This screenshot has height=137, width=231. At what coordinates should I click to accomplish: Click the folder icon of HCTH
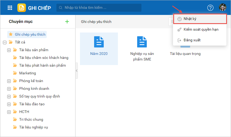[x=15, y=112]
